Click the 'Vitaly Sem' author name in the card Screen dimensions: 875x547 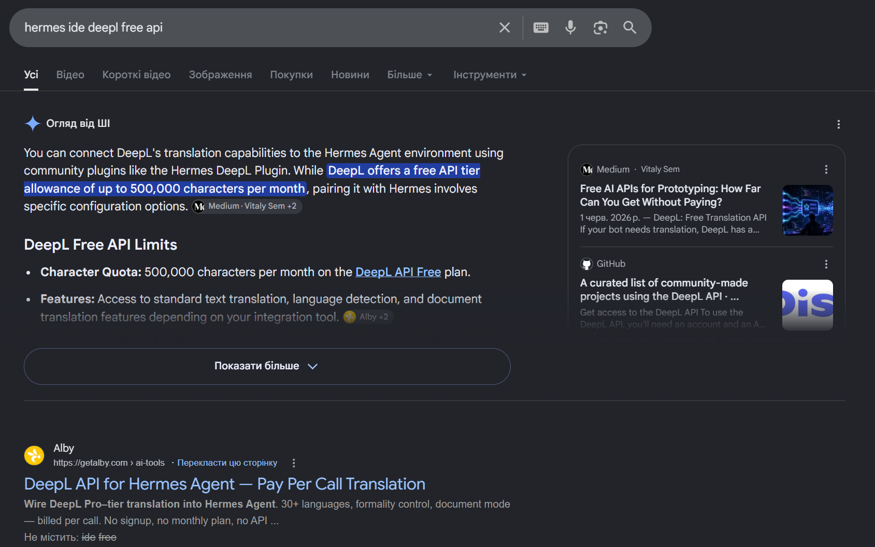click(660, 169)
